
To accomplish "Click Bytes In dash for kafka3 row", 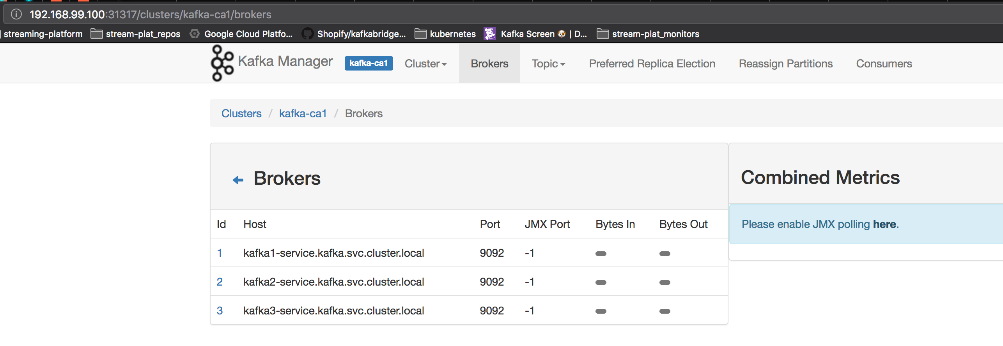I will [x=601, y=311].
